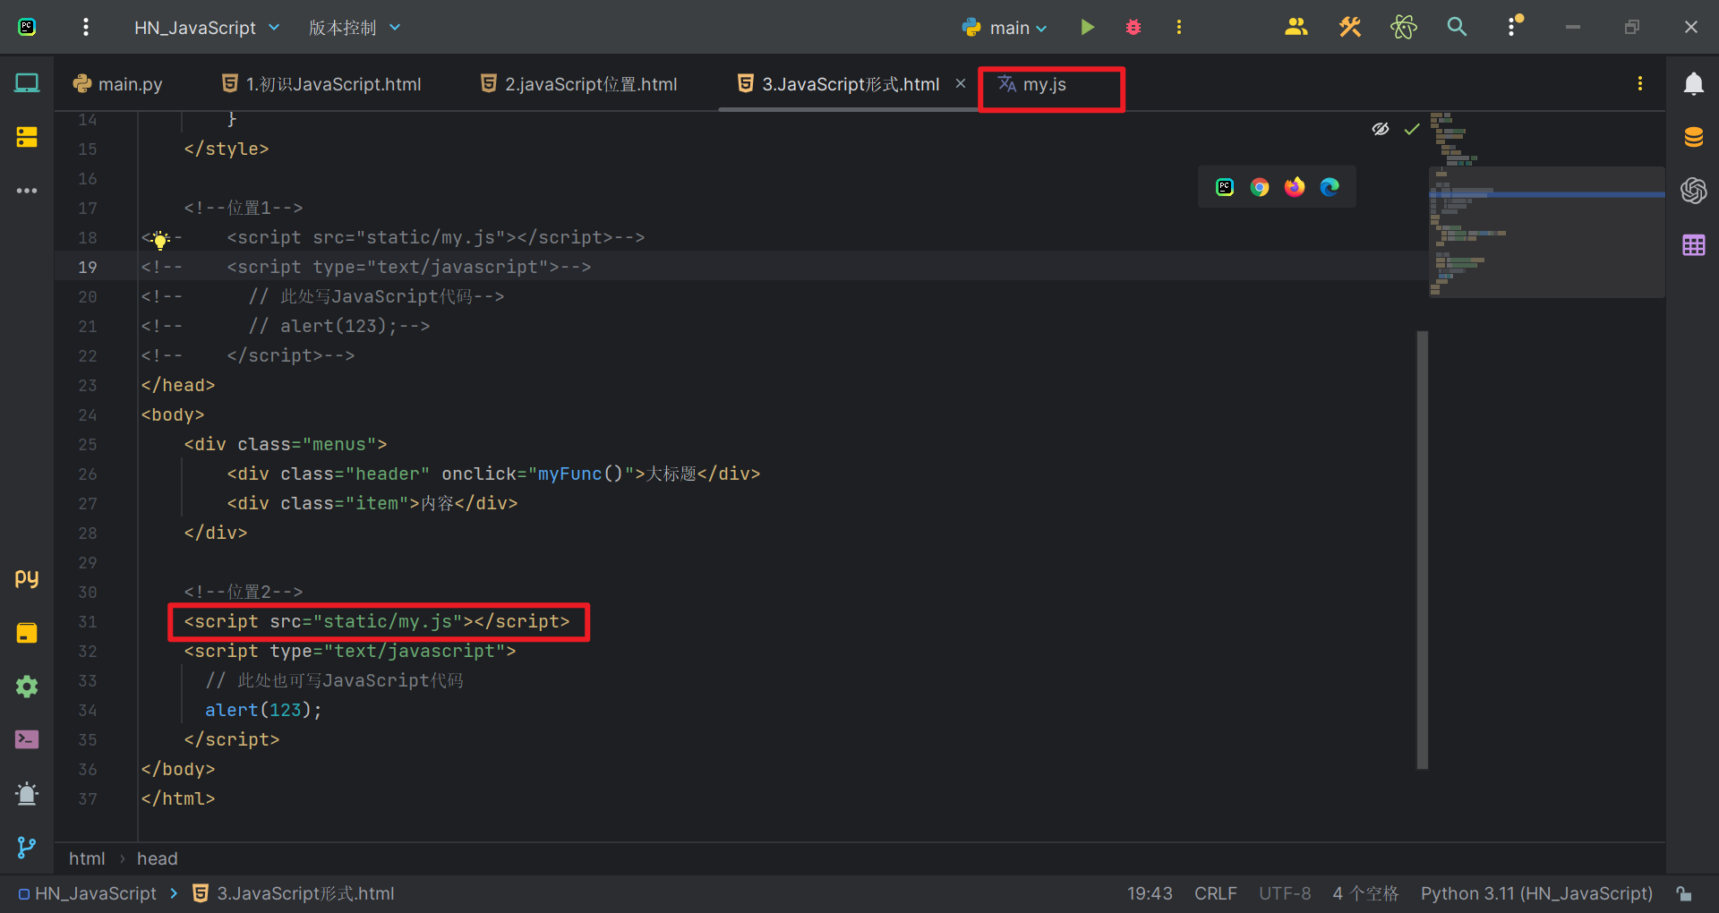Image resolution: width=1719 pixels, height=913 pixels.
Task: Open the 版本控制 version control dropdown
Action: (355, 28)
